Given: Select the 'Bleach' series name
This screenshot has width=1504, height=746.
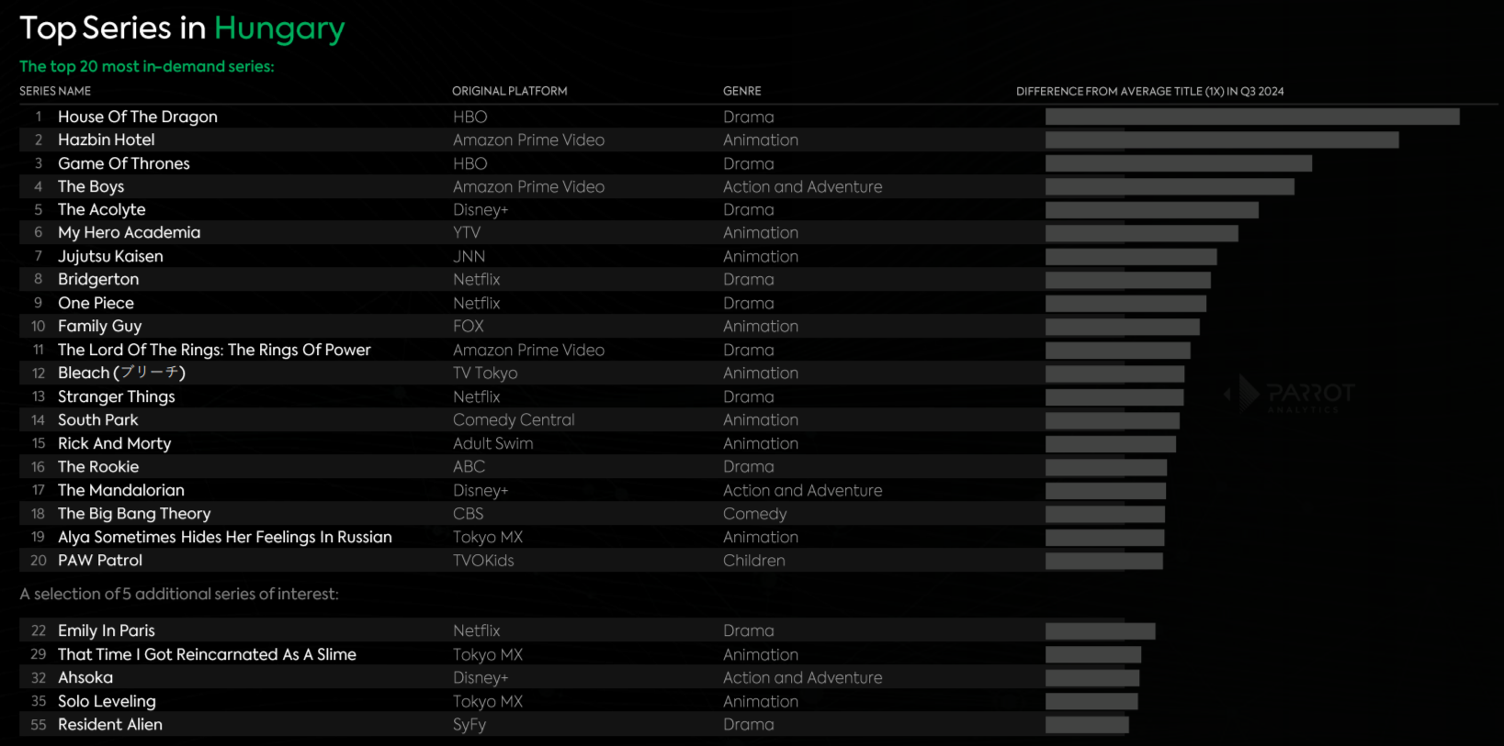Looking at the screenshot, I should (121, 373).
